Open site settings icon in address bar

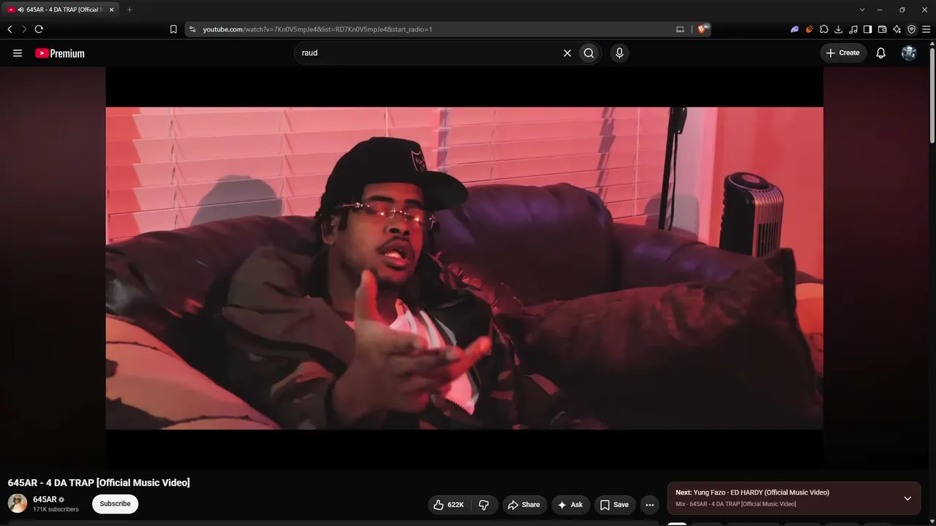pos(192,29)
